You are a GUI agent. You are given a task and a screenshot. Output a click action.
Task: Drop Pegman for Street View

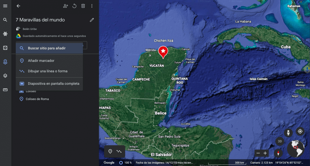(x=288, y=133)
